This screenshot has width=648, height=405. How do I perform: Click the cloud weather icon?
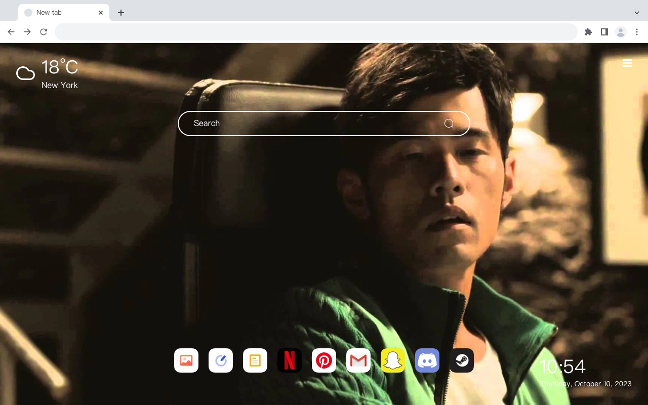[x=25, y=73]
